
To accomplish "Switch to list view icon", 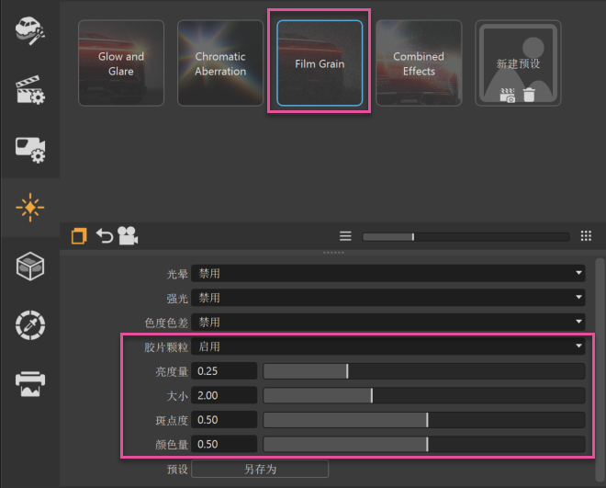I will click(345, 236).
